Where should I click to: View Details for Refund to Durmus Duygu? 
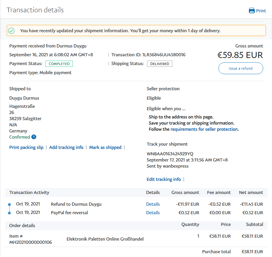click(153, 204)
